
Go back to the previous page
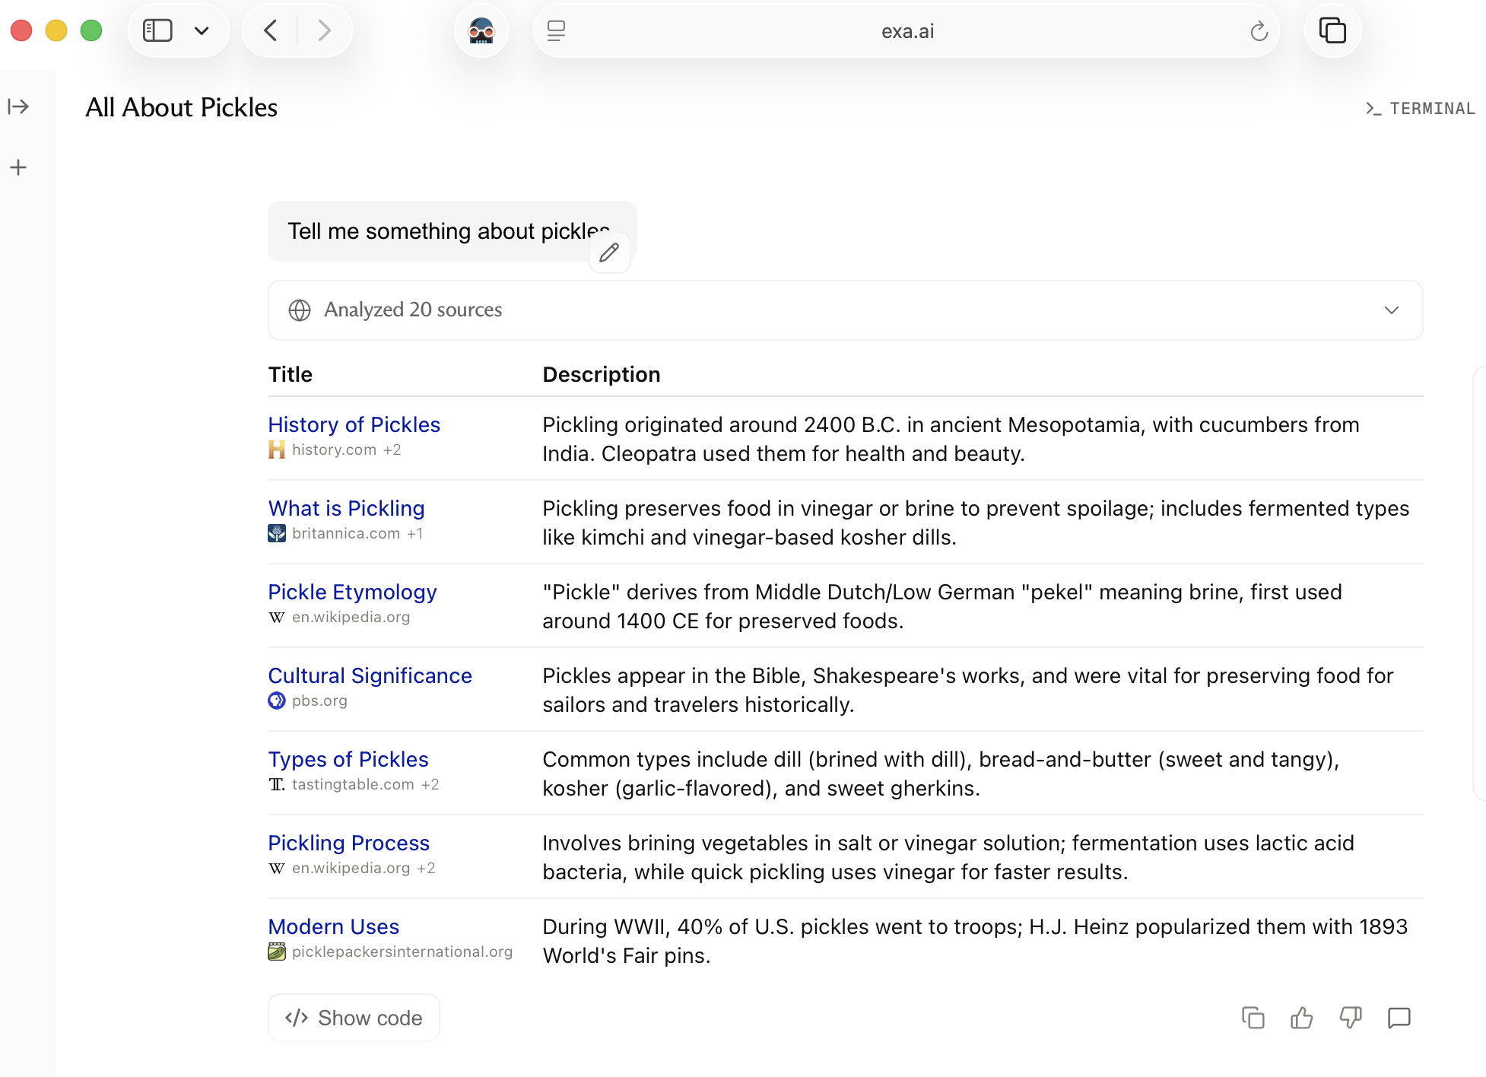pyautogui.click(x=270, y=31)
